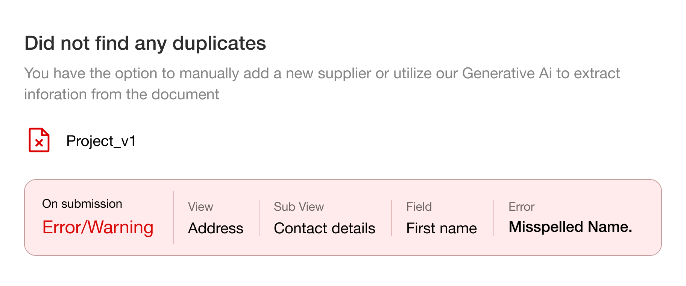Select the Project_v1 file name
Viewport: 686px width, 286px height.
click(101, 141)
